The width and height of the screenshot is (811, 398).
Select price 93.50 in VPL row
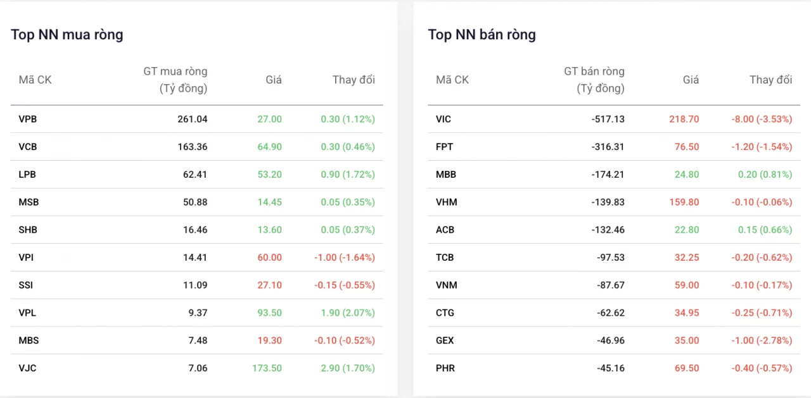pos(270,313)
